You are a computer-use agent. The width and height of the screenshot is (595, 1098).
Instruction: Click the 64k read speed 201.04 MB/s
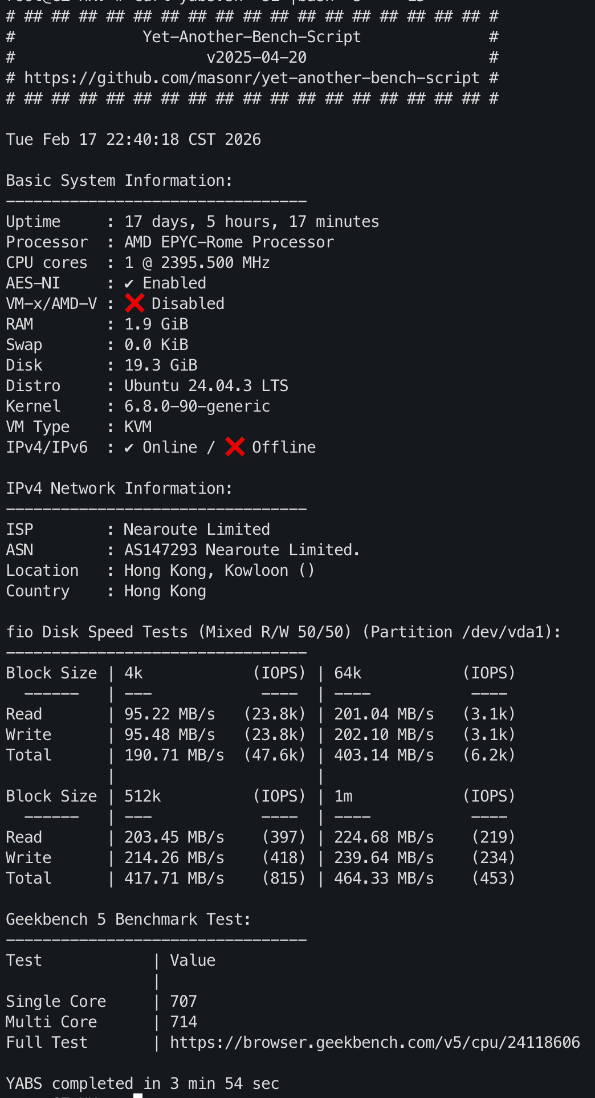coord(384,714)
